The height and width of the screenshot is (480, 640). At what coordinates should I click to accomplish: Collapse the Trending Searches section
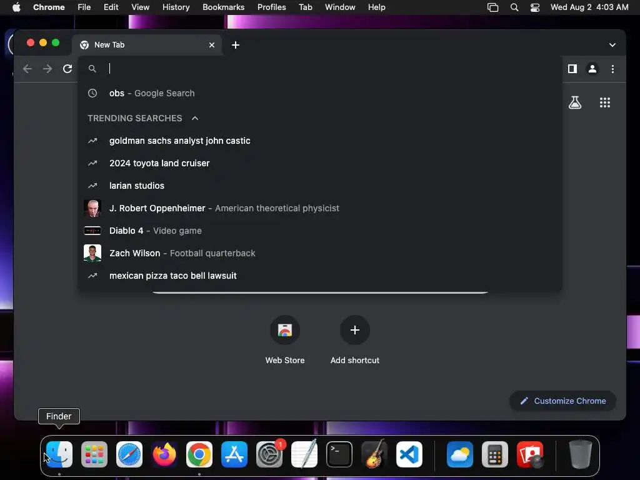[x=195, y=118]
